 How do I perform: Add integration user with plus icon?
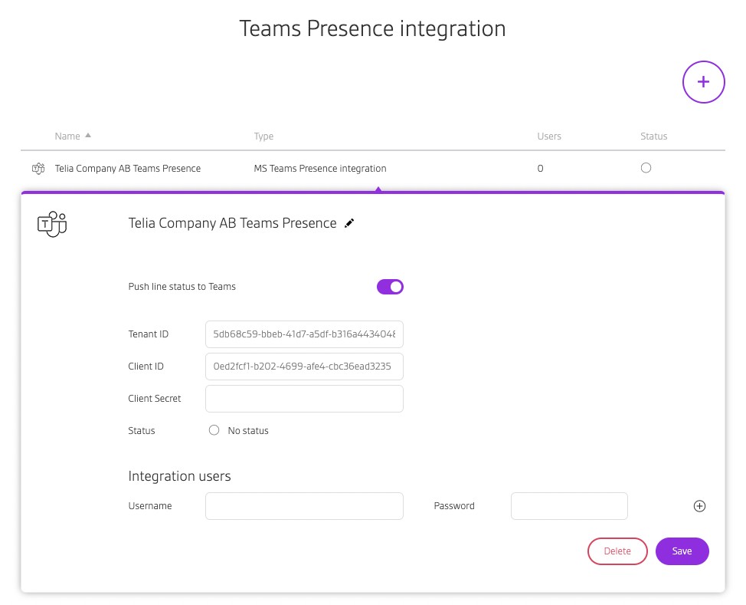[x=699, y=506]
